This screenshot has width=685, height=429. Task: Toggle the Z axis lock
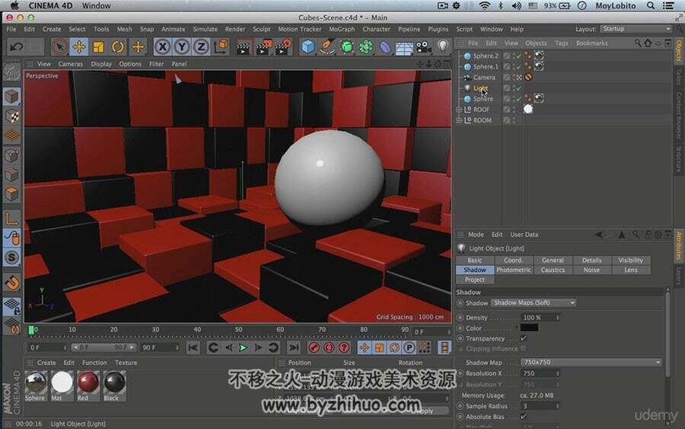(201, 46)
